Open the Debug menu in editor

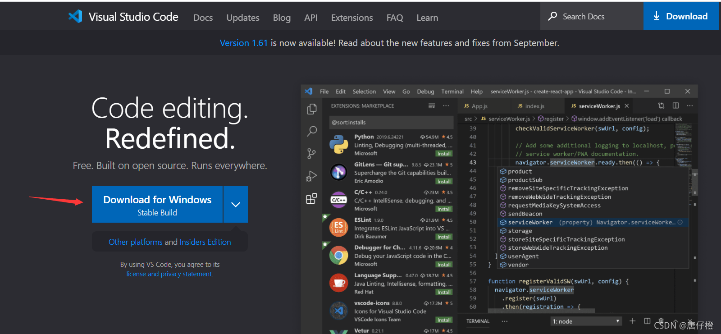pyautogui.click(x=425, y=92)
